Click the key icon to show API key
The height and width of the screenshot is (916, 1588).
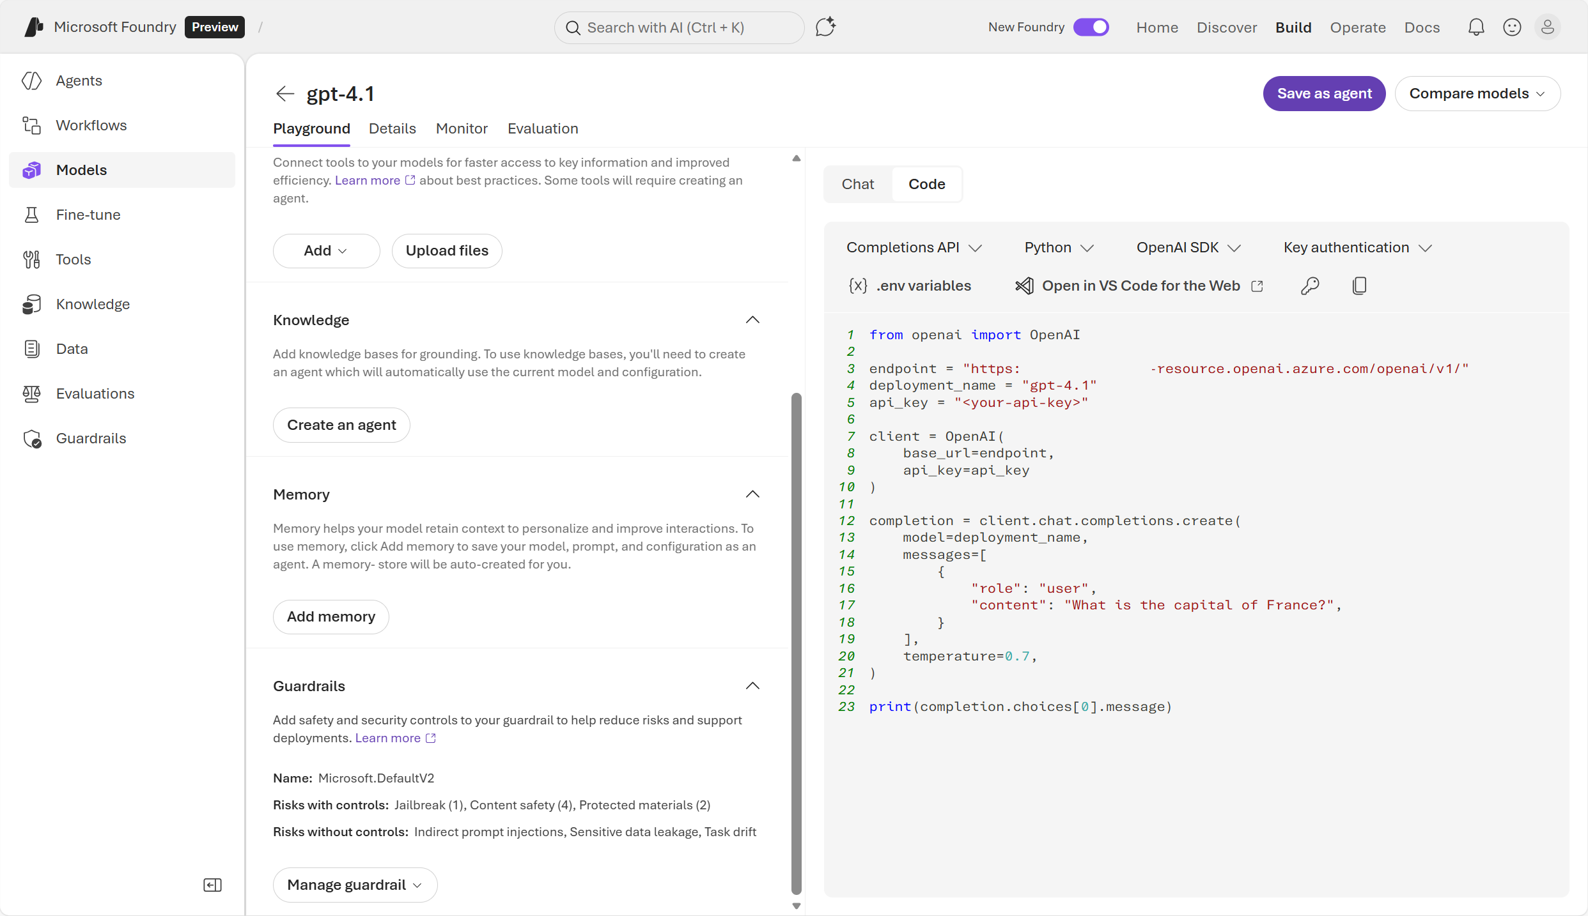tap(1310, 286)
